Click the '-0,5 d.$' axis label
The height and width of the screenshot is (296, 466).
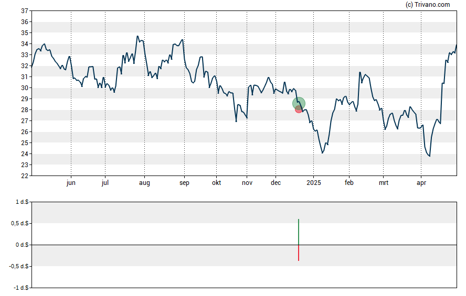coord(19,266)
